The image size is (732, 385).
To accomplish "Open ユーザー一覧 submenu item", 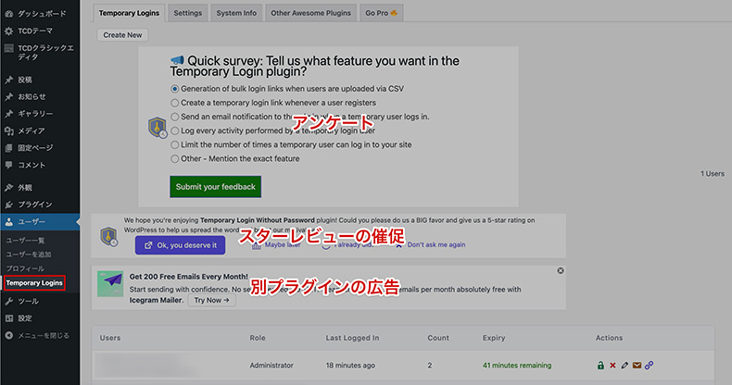I will click(x=25, y=240).
